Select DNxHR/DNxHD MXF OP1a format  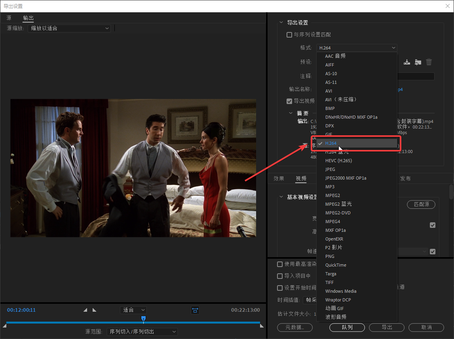357,117
